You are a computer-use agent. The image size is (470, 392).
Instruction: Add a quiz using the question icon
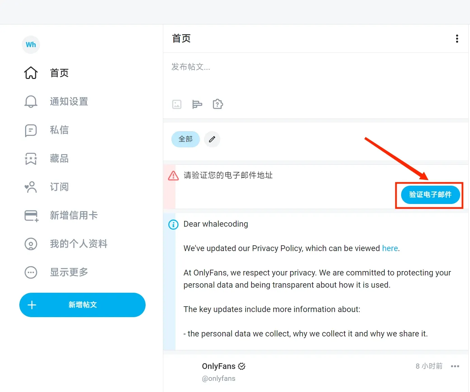218,104
